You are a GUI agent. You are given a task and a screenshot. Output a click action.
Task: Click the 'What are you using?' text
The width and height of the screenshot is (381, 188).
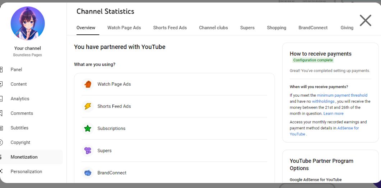tap(94, 64)
